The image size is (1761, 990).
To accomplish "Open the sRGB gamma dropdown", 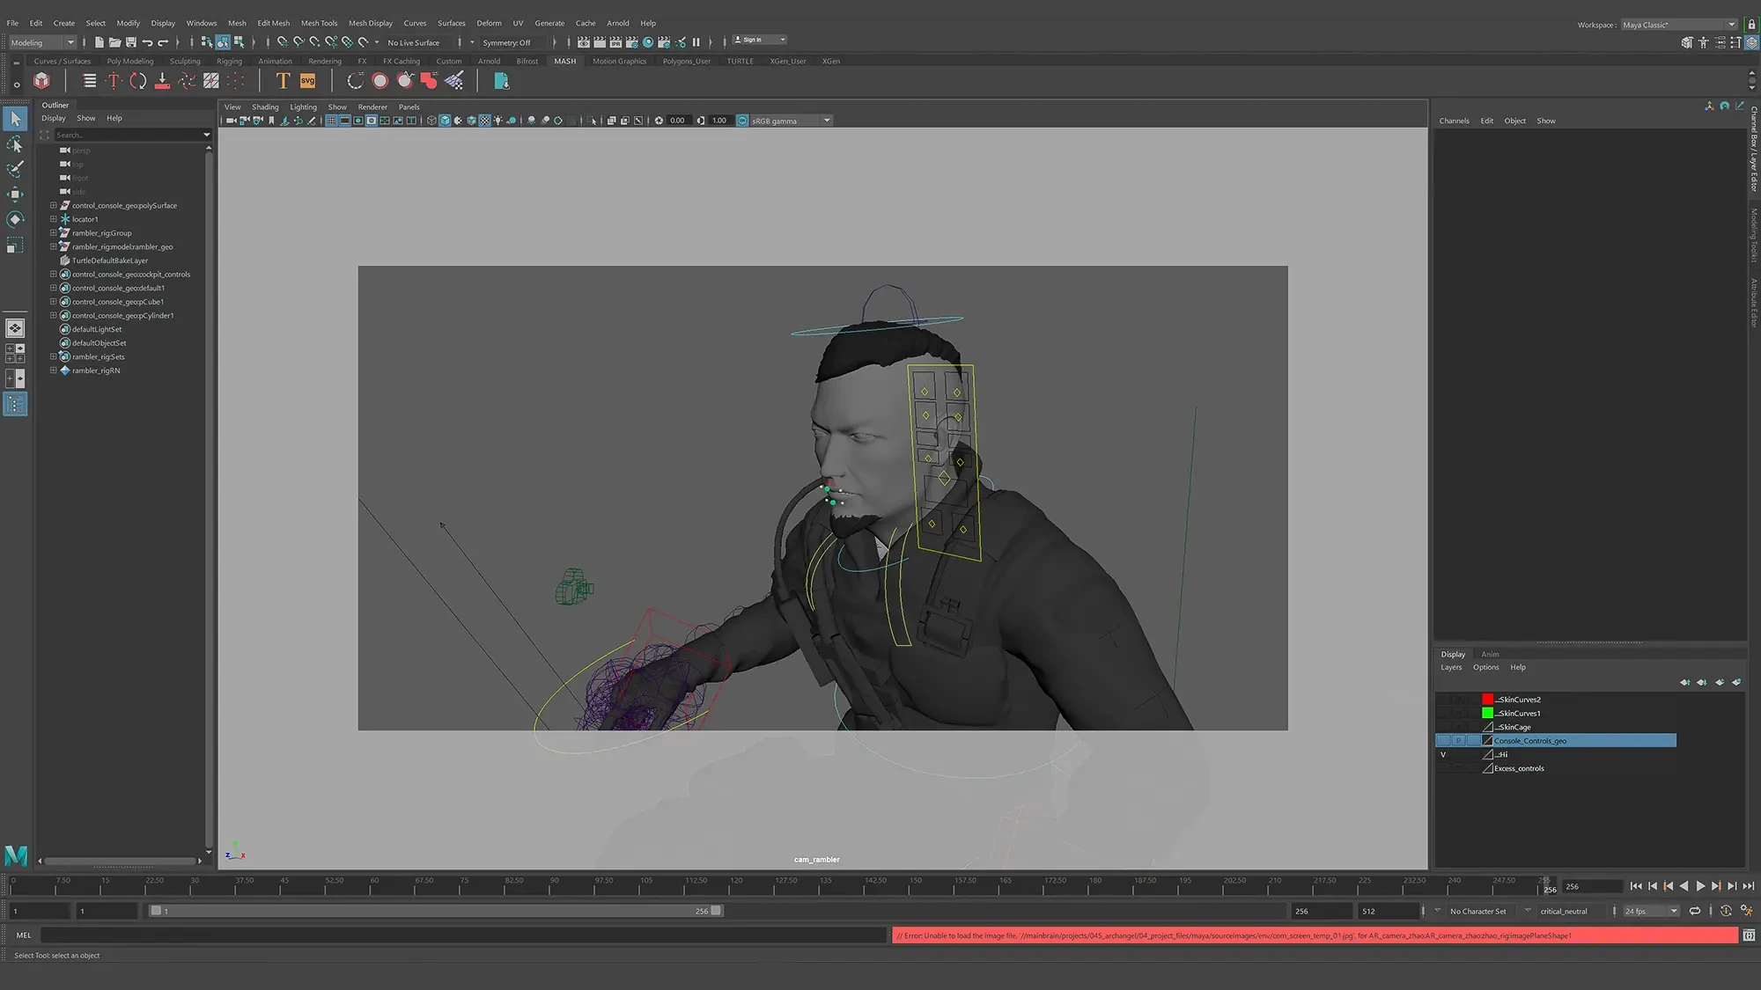I will coord(790,121).
